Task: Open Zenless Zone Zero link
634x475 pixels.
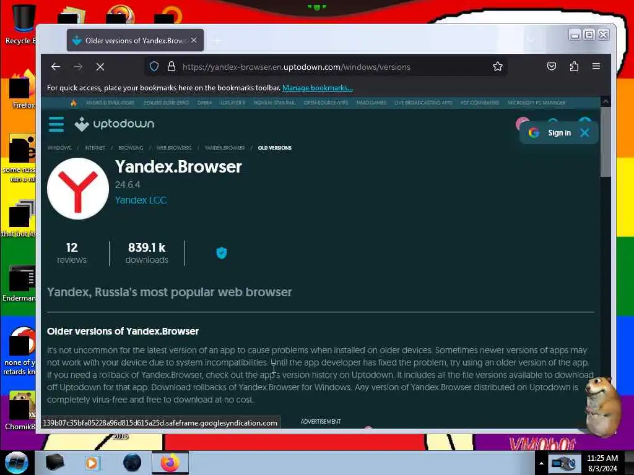Action: coord(166,103)
